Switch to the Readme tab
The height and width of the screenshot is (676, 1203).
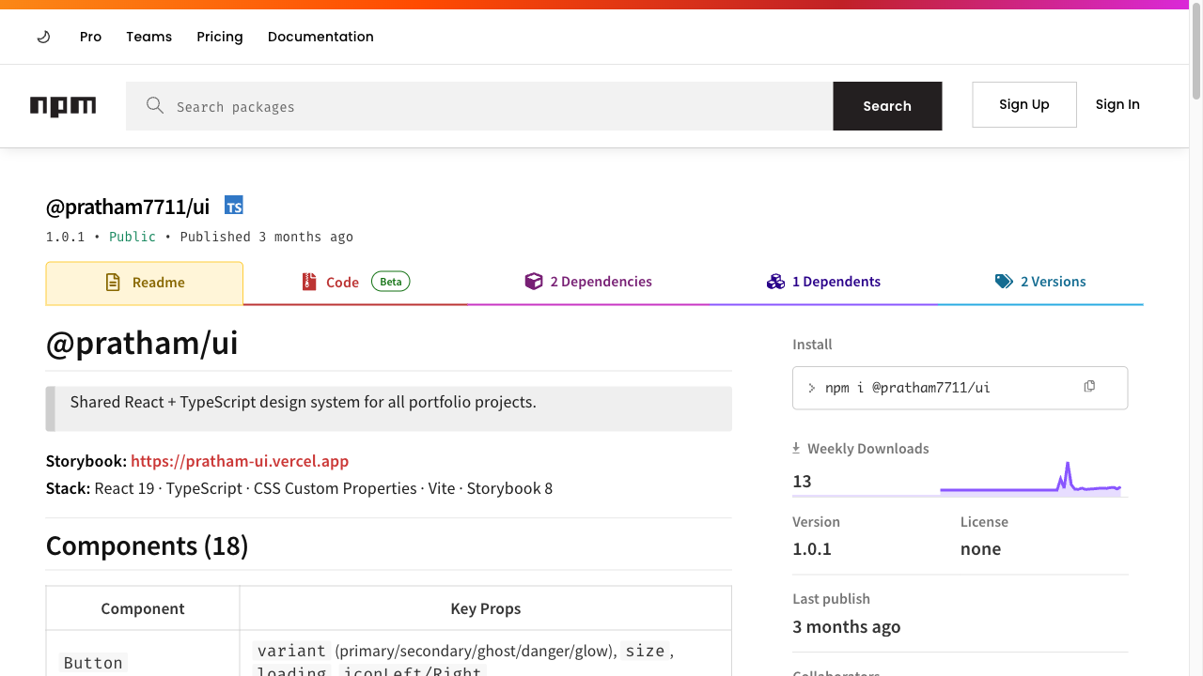[144, 283]
